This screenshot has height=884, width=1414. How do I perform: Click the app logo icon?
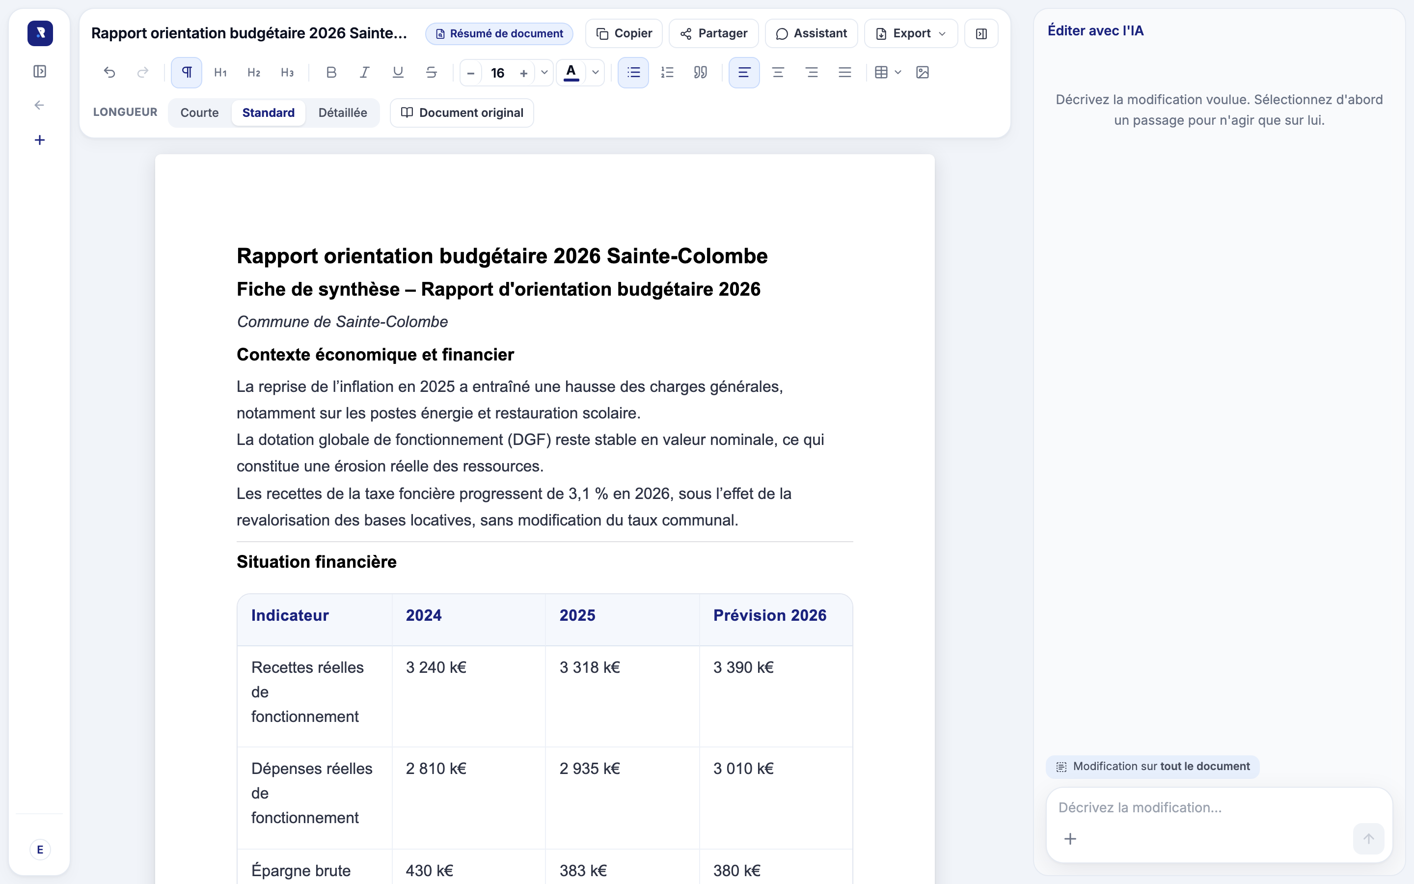click(x=40, y=33)
